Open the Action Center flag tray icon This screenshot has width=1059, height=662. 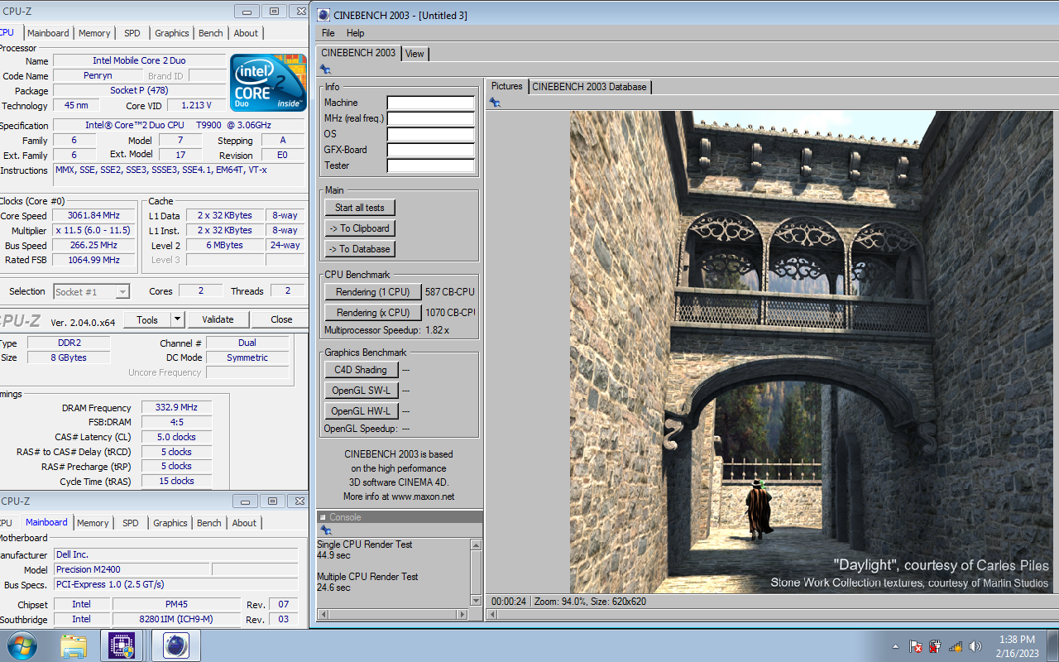[916, 646]
